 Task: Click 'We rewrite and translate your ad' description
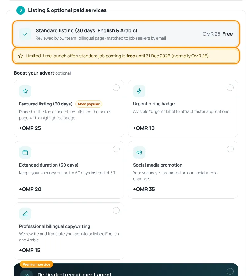click(x=69, y=237)
